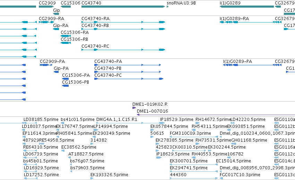Open EST EK193326.5prime
295x180 pixels.
(x=109, y=175)
